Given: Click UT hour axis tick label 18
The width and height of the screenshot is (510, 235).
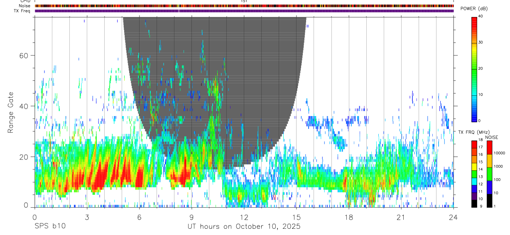Looking at the screenshot, I should 349,216.
